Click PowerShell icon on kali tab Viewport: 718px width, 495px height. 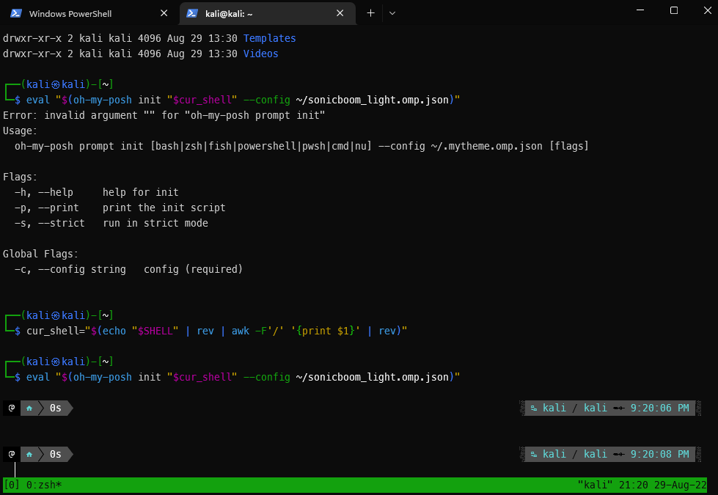tap(192, 13)
